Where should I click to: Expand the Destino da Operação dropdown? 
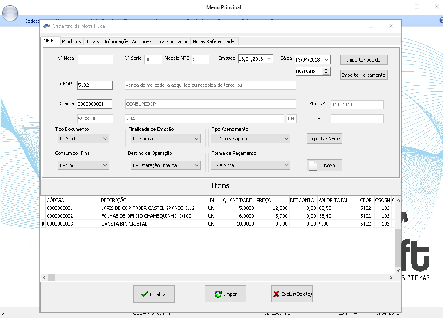pos(166,165)
